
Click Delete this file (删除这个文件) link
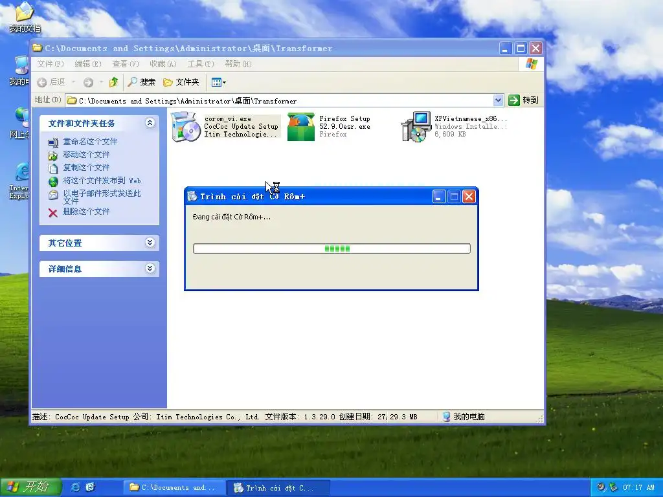(x=86, y=212)
